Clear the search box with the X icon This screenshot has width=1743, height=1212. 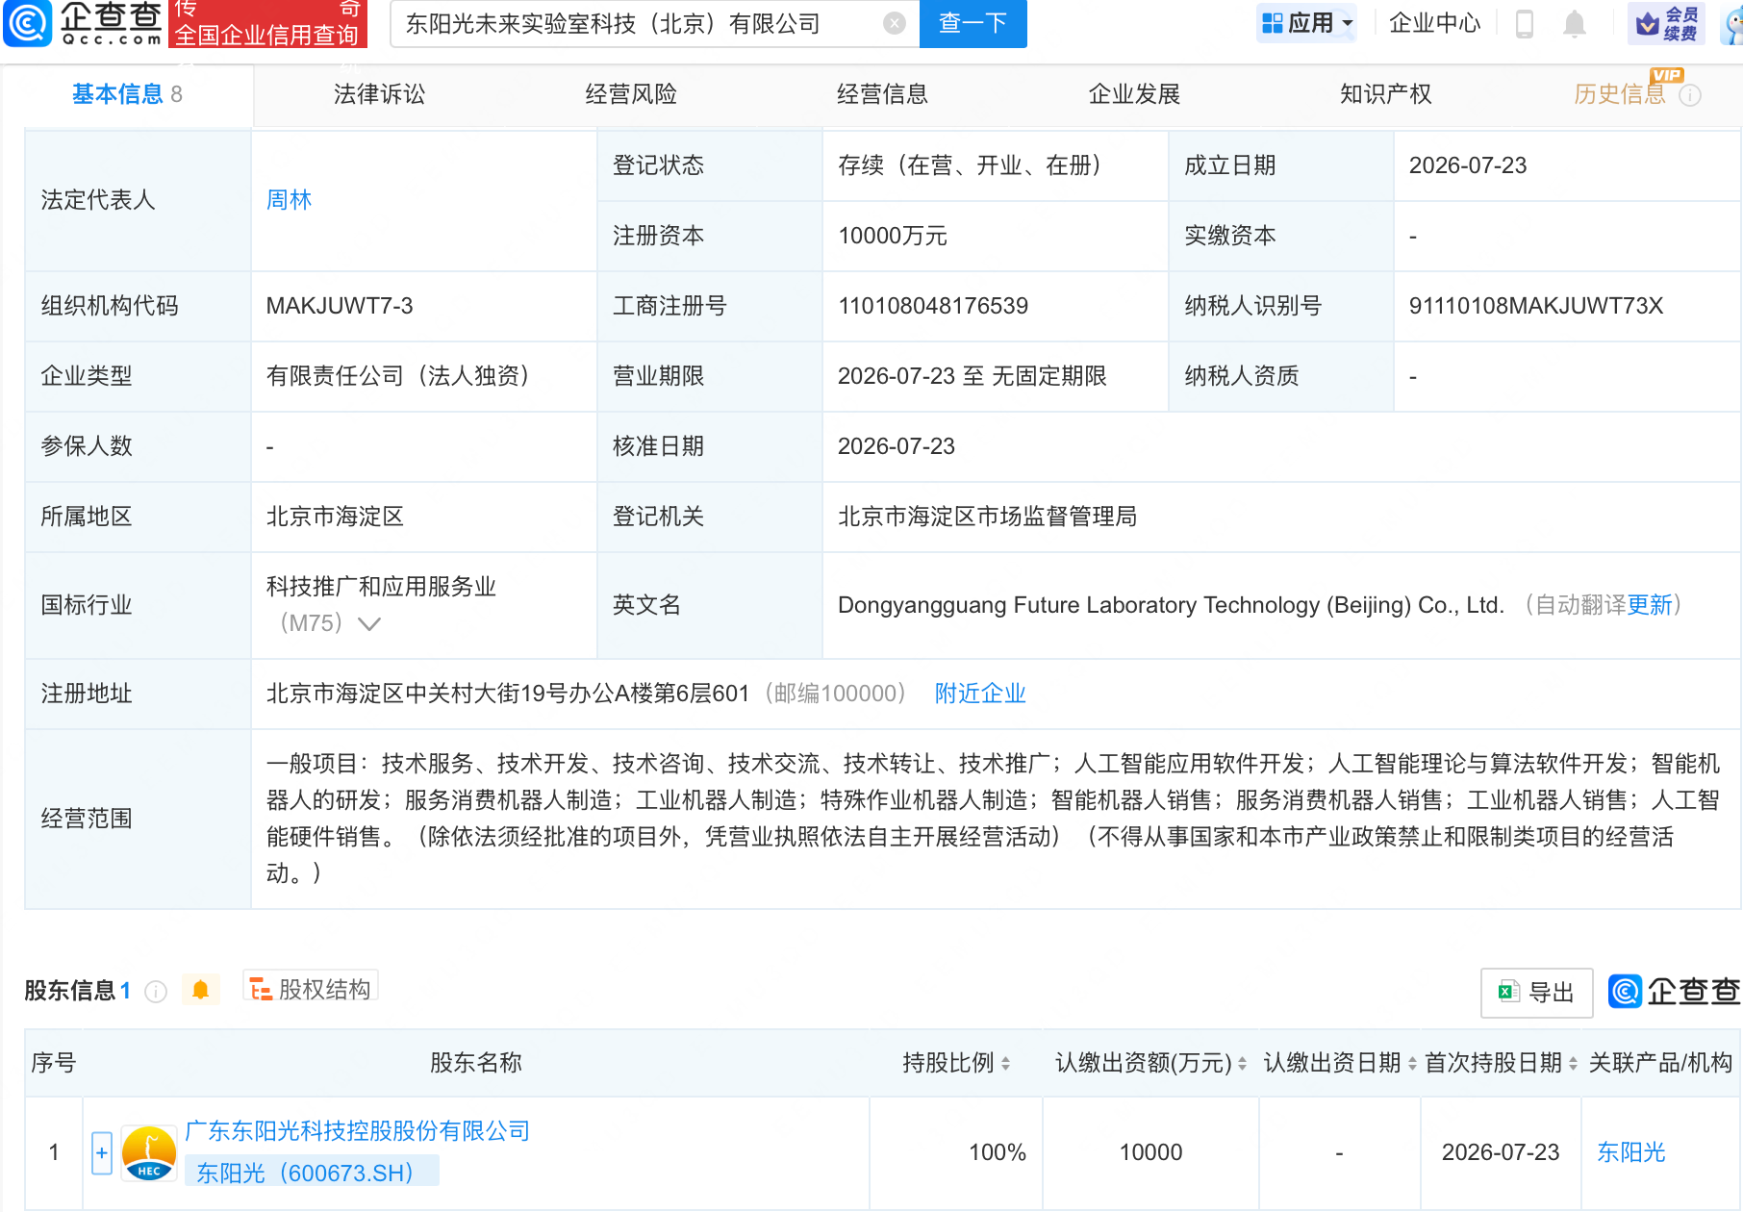pyautogui.click(x=895, y=23)
